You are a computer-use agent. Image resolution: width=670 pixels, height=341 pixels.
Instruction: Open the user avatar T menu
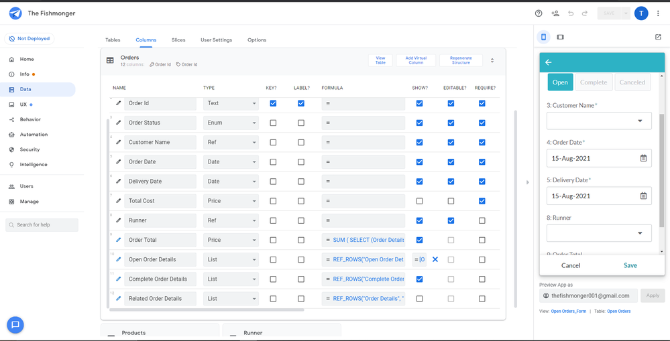click(x=641, y=13)
